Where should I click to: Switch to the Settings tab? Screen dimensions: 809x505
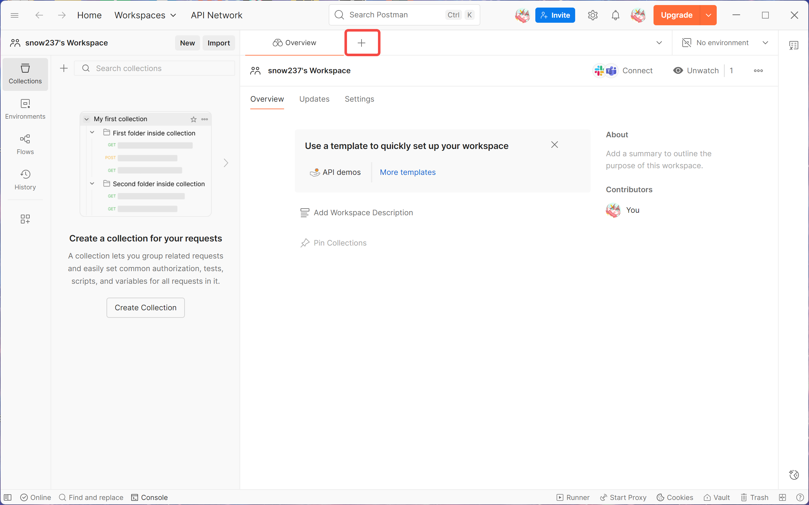359,99
